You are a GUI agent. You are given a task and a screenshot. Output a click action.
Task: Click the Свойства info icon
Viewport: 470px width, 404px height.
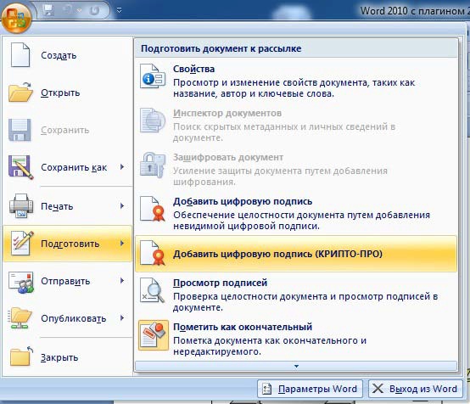point(153,76)
